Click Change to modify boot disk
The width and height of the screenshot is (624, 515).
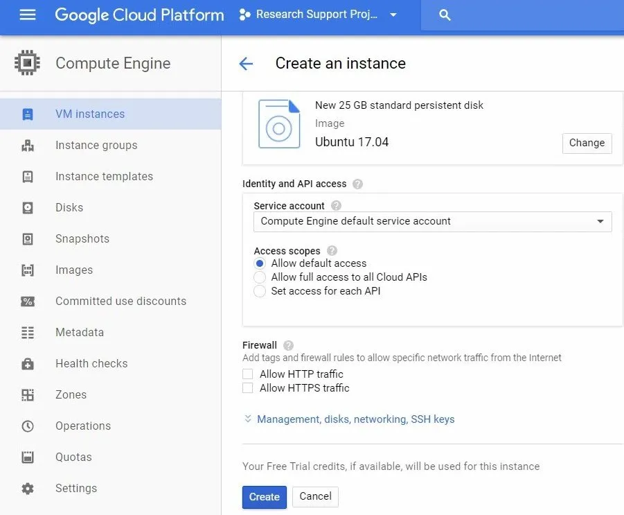[587, 143]
